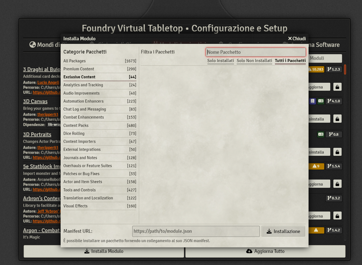
Task: Select the Tutti i Pacchetti filter
Action: (290, 61)
